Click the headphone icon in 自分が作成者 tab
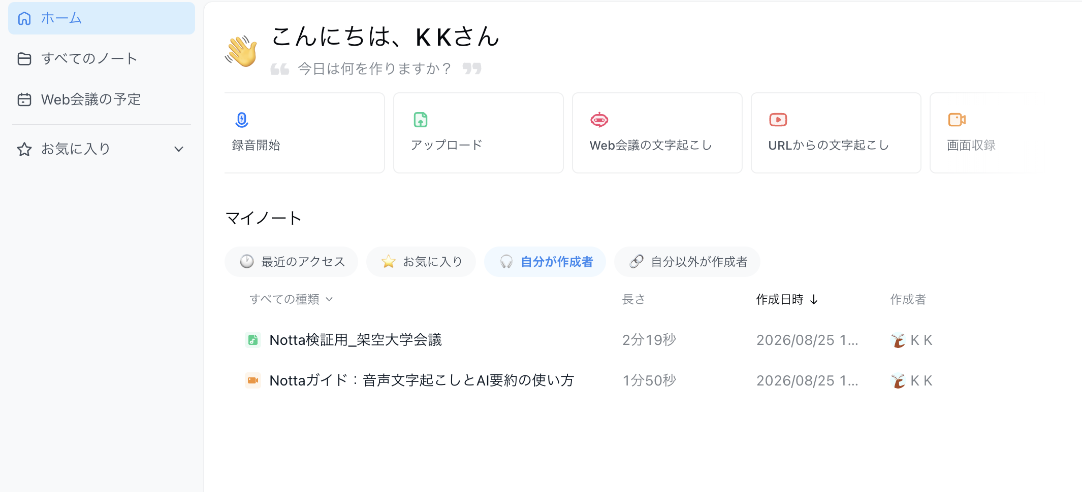Screen dimensions: 1082x492 [506, 261]
